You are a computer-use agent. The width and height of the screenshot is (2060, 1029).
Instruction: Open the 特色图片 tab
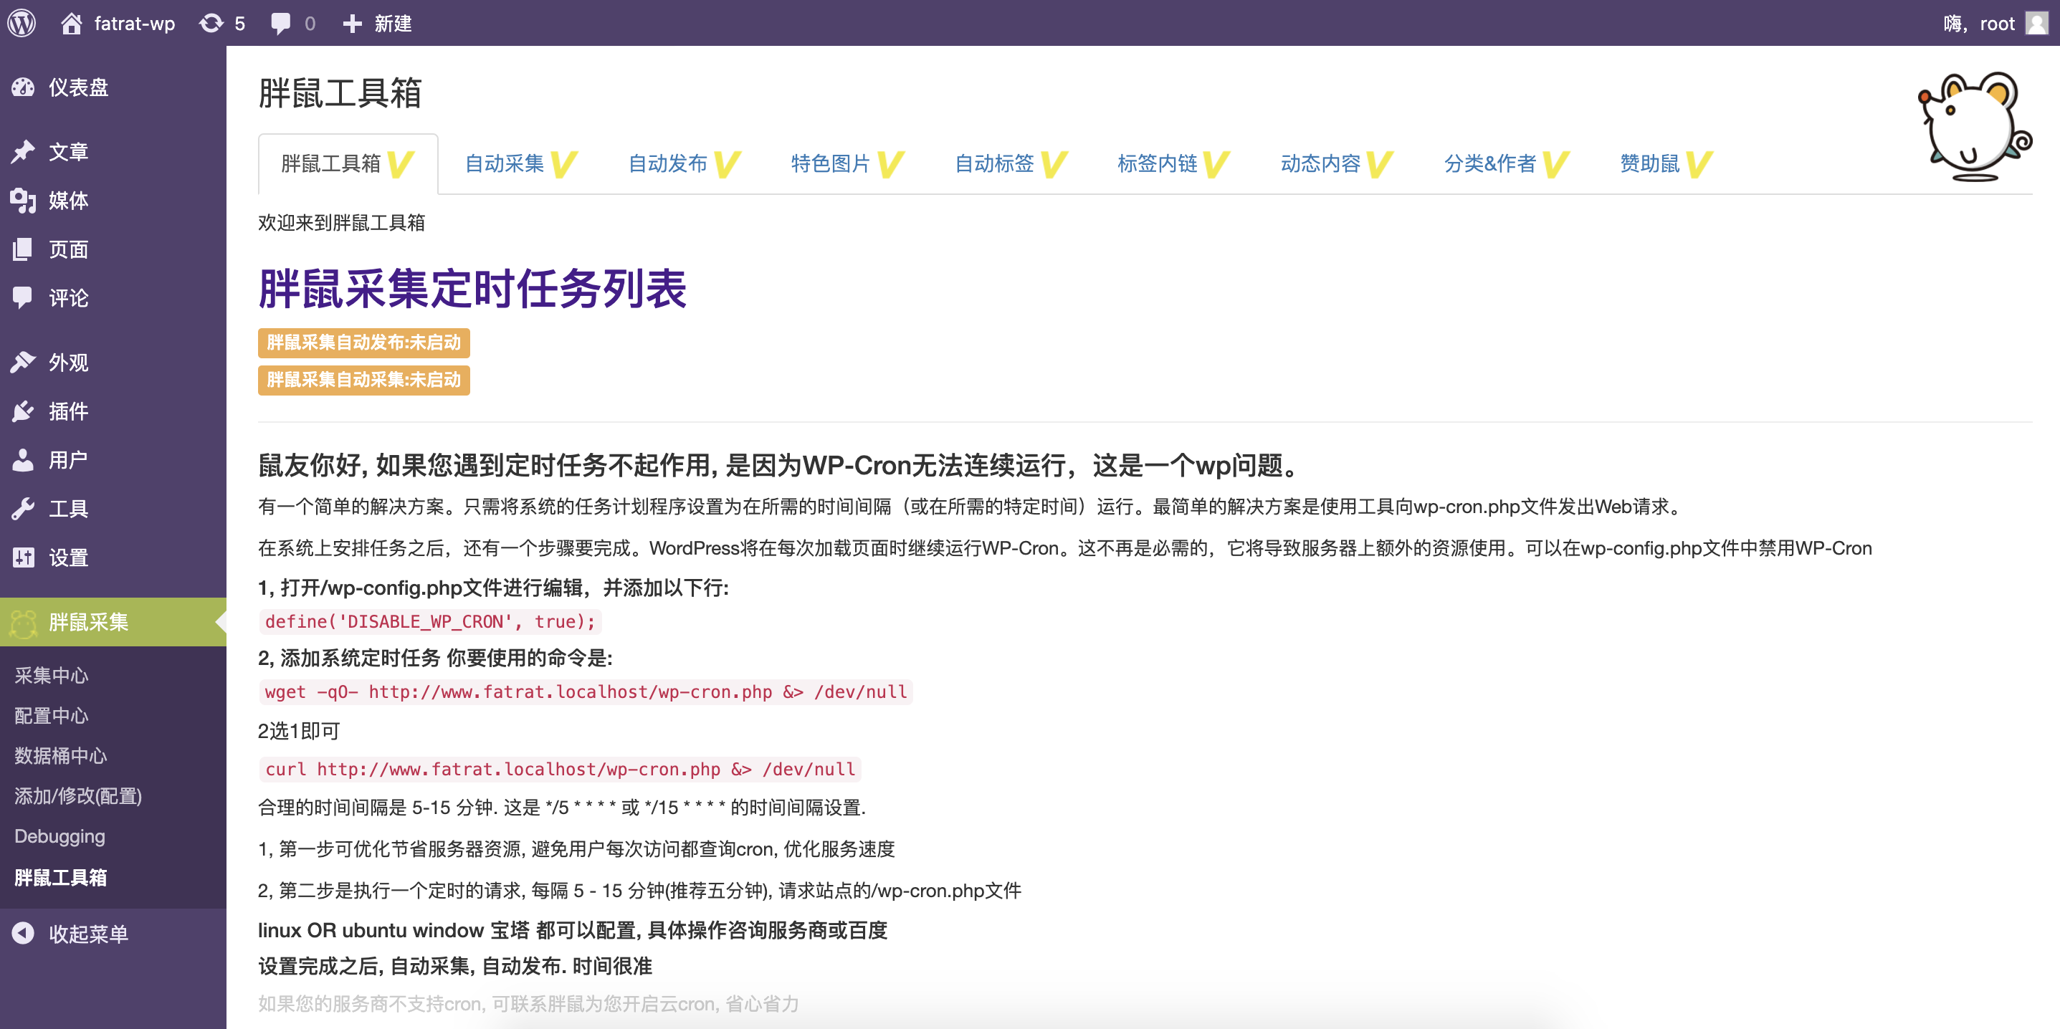847,164
